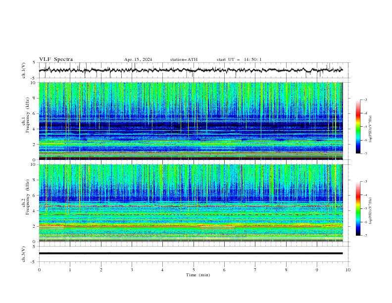Click the ch.2 color scale bar
The height and width of the screenshot is (303, 392).
(x=358, y=208)
